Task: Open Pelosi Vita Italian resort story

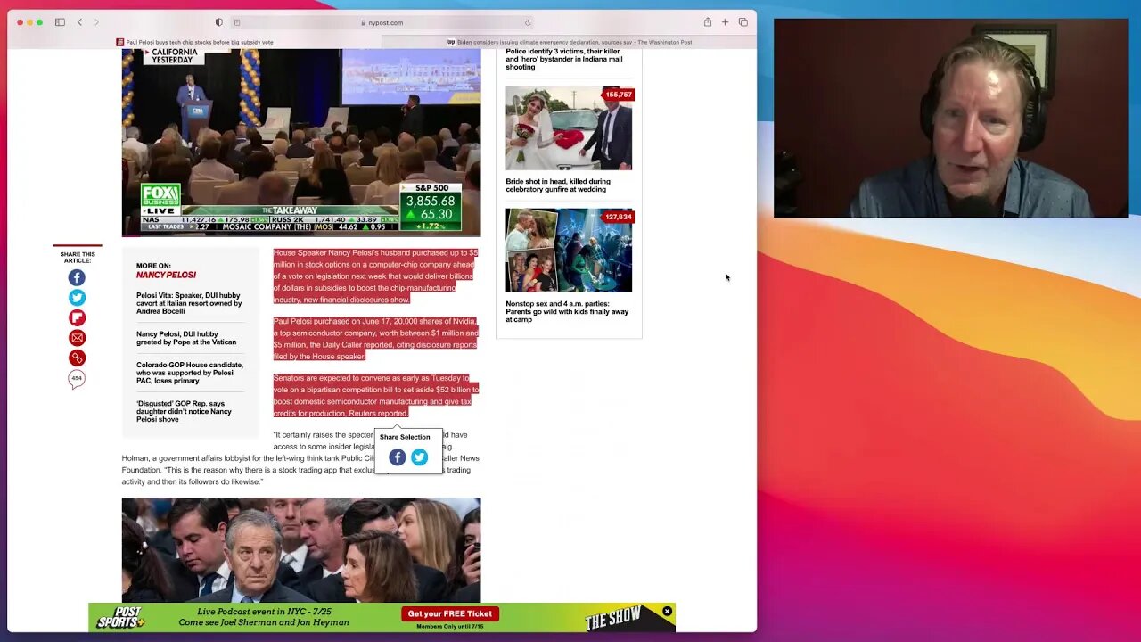Action: coord(189,303)
